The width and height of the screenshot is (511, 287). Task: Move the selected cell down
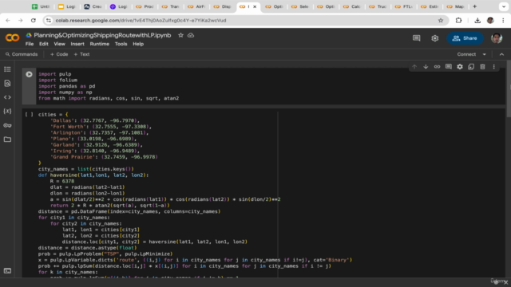[x=426, y=67]
